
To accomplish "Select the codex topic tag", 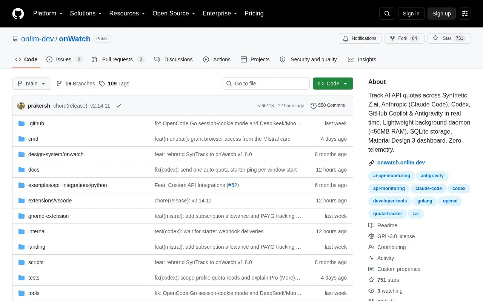I will pos(459,189).
